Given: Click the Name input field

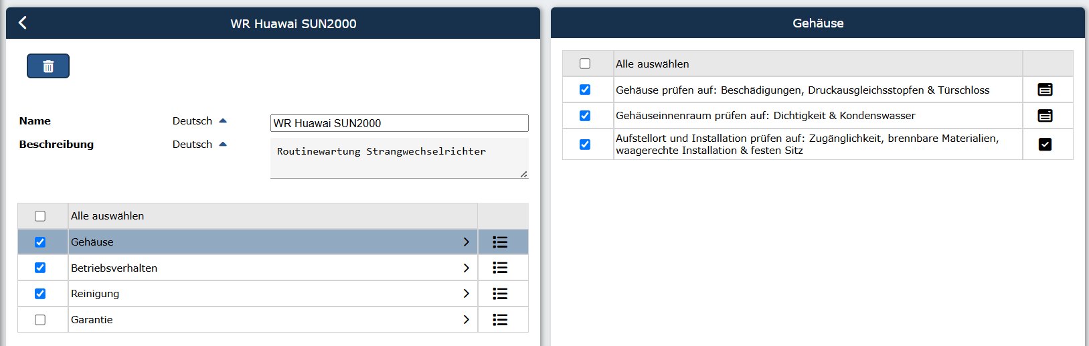Looking at the screenshot, I should coord(400,123).
